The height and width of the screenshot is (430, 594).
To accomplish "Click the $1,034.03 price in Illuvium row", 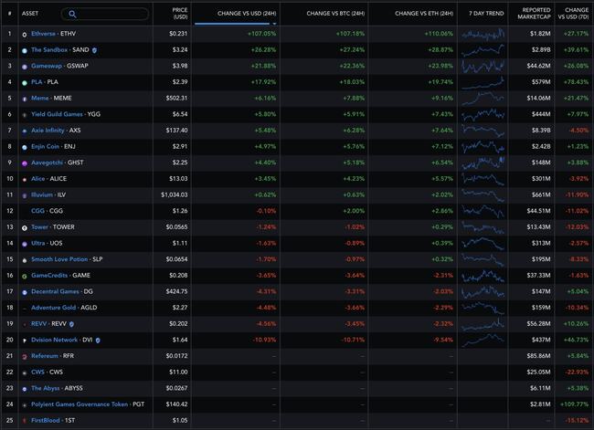I will click(175, 194).
